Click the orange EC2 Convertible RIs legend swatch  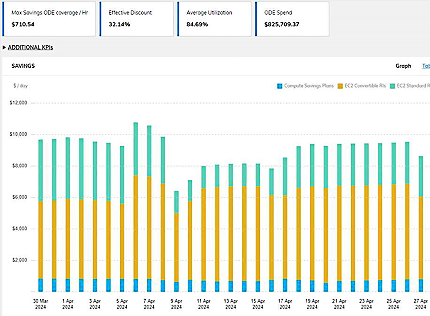coord(340,86)
